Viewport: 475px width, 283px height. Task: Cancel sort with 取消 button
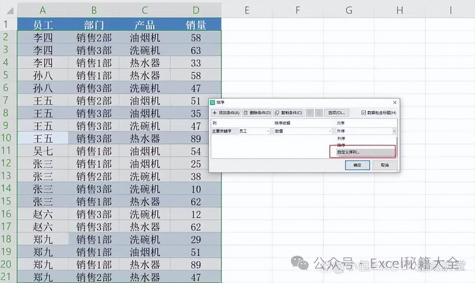point(385,165)
